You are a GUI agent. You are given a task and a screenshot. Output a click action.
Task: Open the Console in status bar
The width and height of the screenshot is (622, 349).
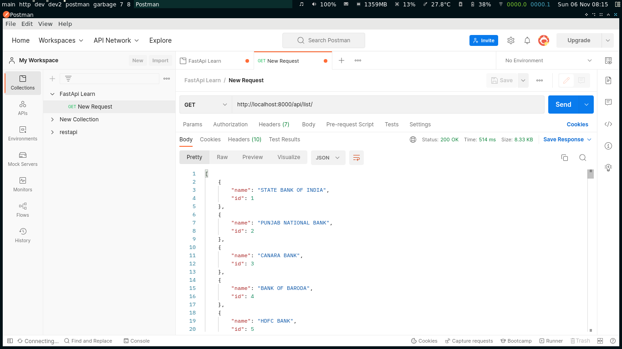137,341
